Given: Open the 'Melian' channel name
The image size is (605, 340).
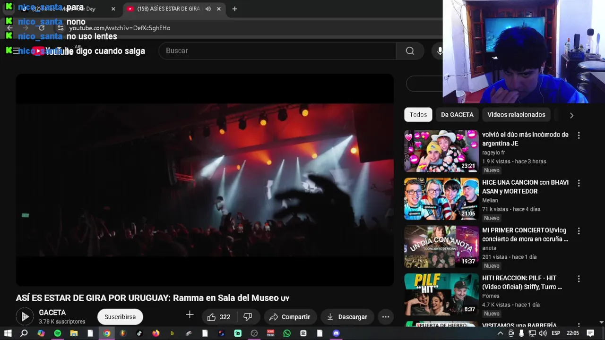Looking at the screenshot, I should [490, 200].
